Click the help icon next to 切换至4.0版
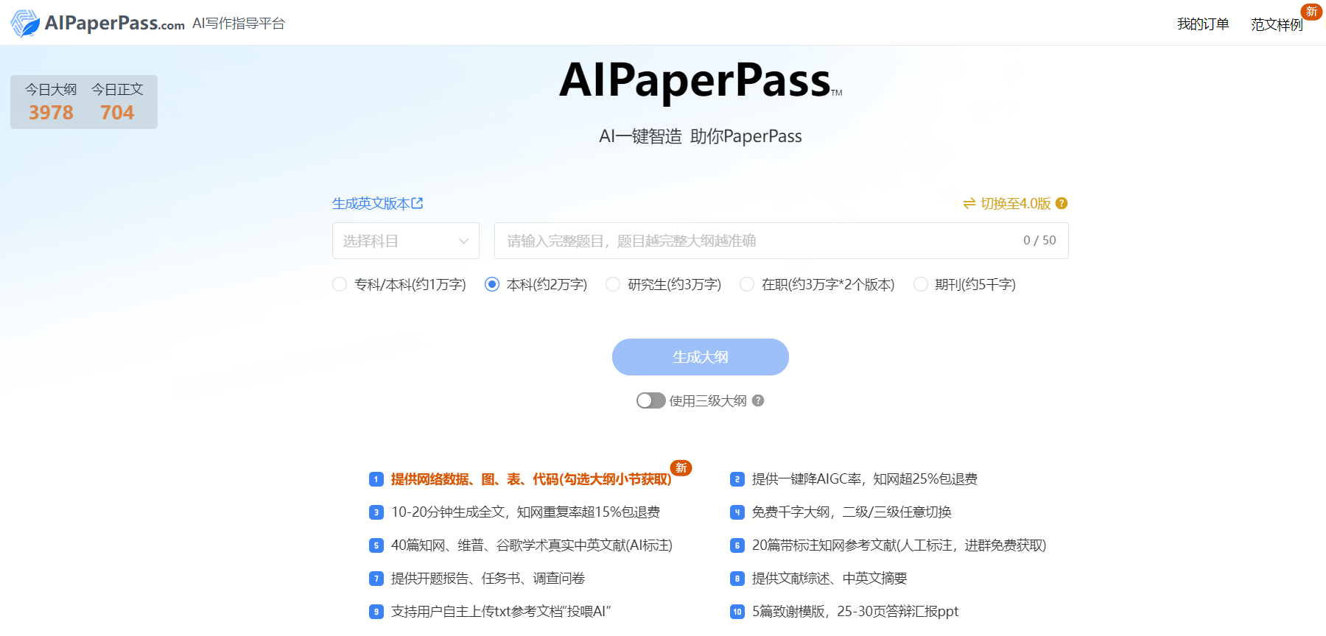Image resolution: width=1326 pixels, height=636 pixels. (x=1062, y=203)
